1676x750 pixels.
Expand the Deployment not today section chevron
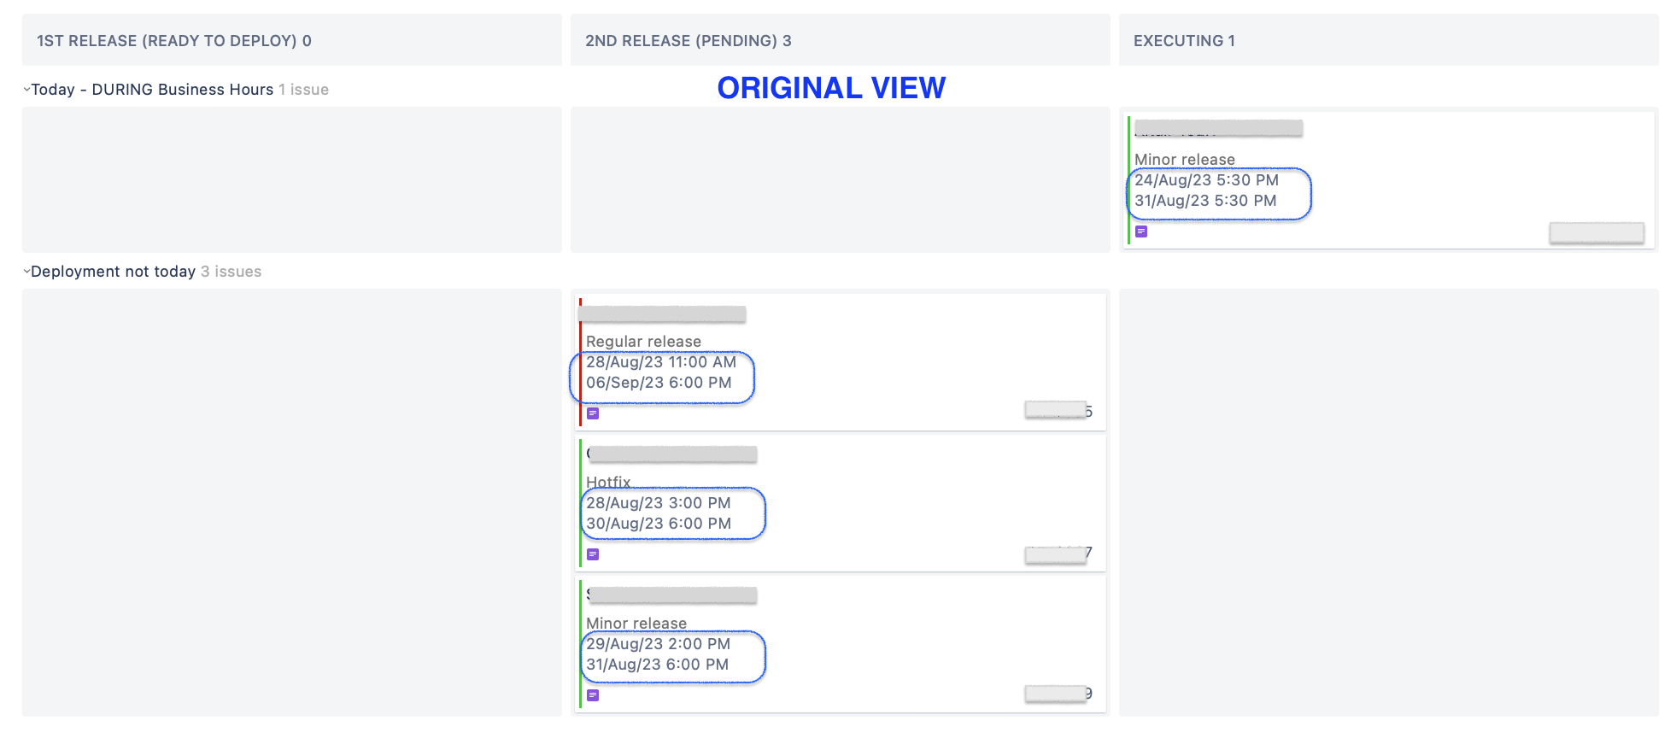[x=26, y=271]
